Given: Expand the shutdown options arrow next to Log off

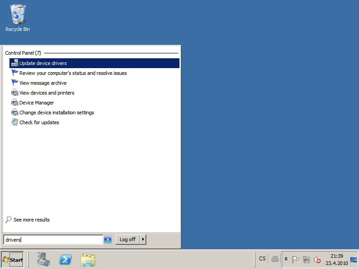Looking at the screenshot, I should point(143,239).
